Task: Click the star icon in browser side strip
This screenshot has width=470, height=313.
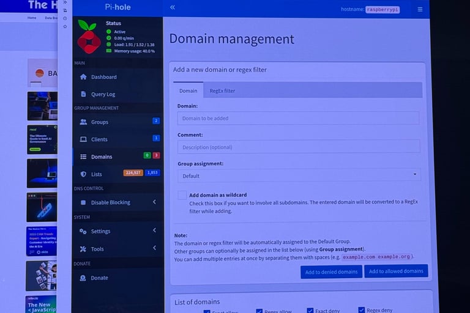Action: click(x=65, y=27)
